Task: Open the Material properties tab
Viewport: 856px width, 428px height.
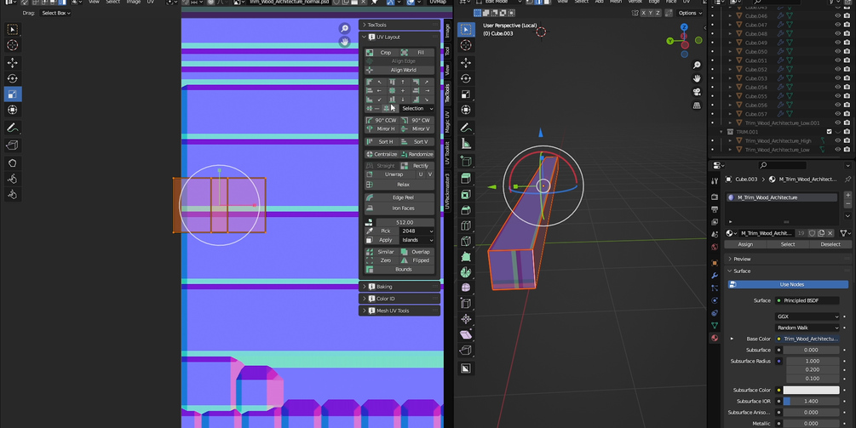Action: (715, 338)
